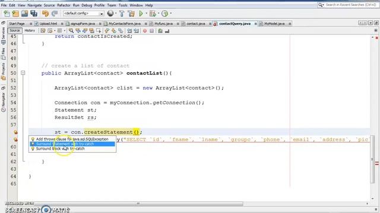Click the Find Selection magnifier icon
Viewport: 380px width, 213px height.
tap(71, 31)
